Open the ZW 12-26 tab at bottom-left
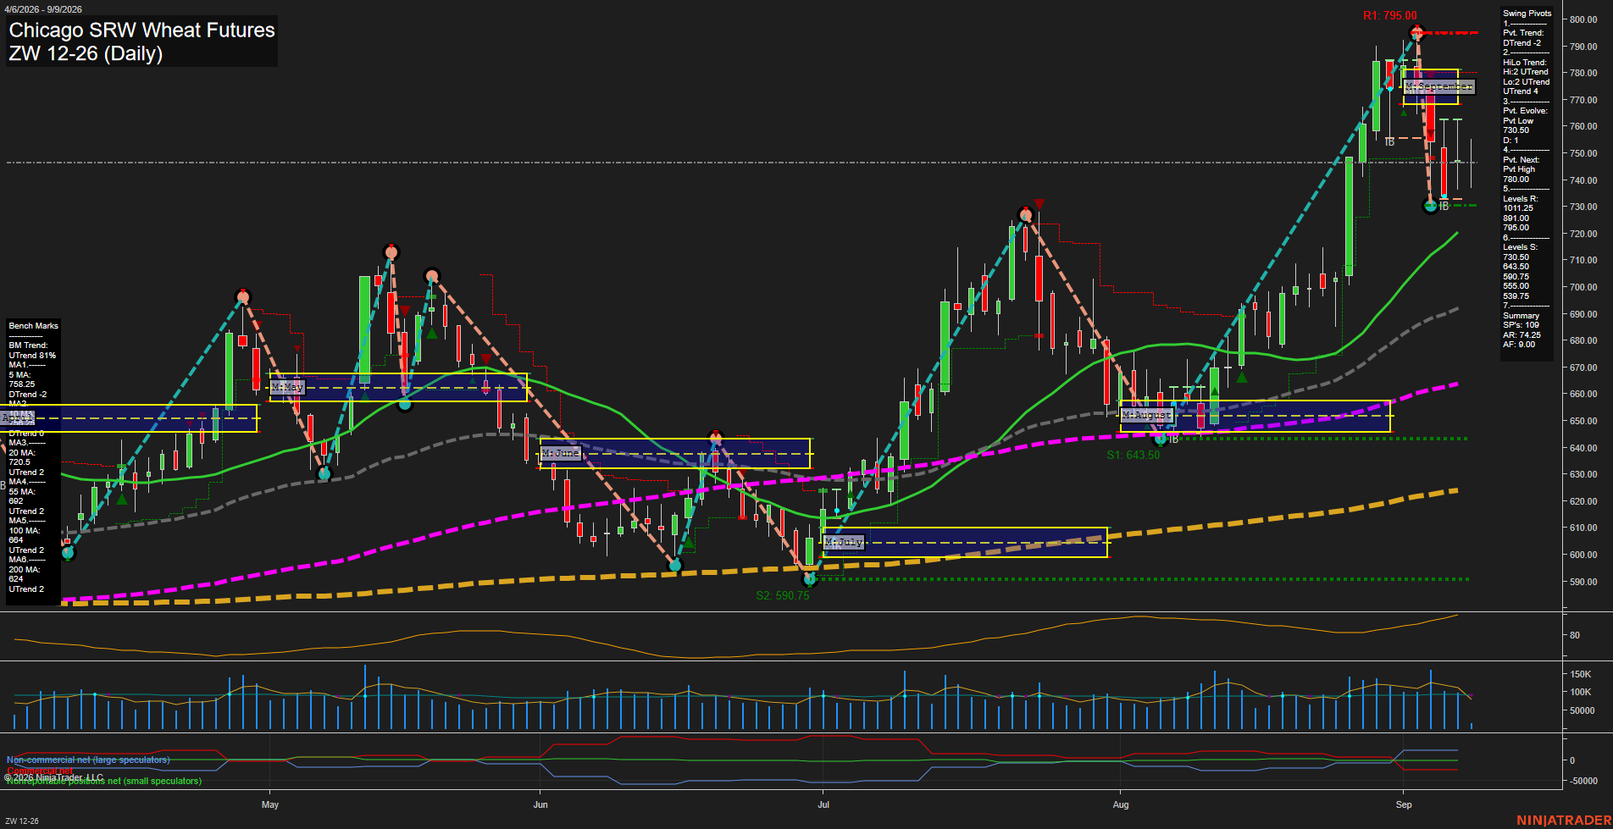Image resolution: width=1613 pixels, height=829 pixels. (22, 821)
